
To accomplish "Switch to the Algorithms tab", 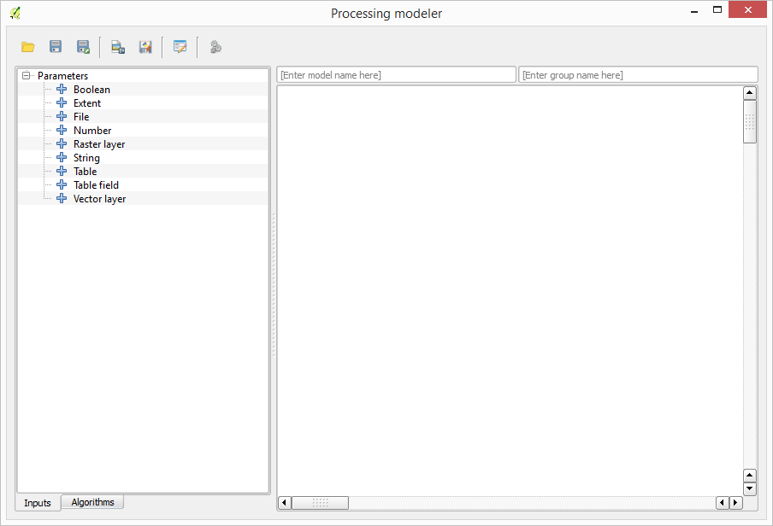I will [92, 502].
